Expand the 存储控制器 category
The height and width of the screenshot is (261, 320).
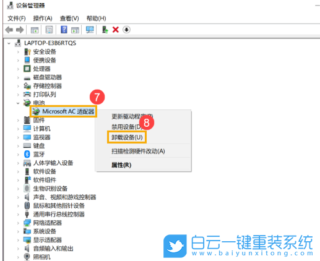click(x=18, y=86)
